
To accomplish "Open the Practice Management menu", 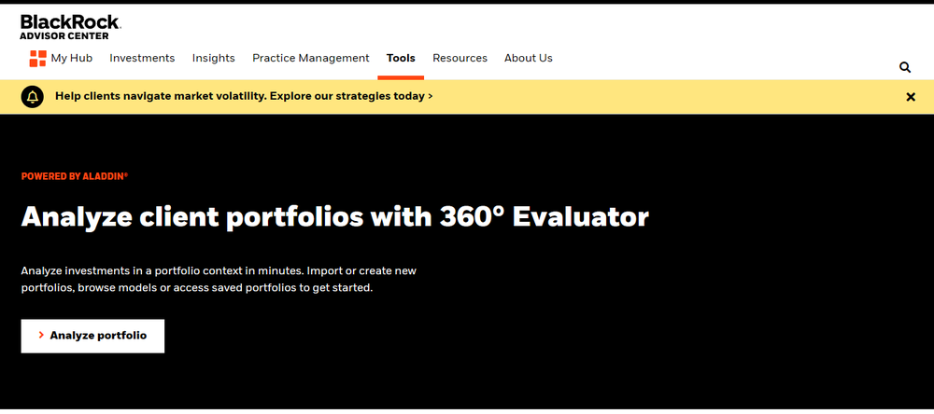I will pyautogui.click(x=310, y=59).
